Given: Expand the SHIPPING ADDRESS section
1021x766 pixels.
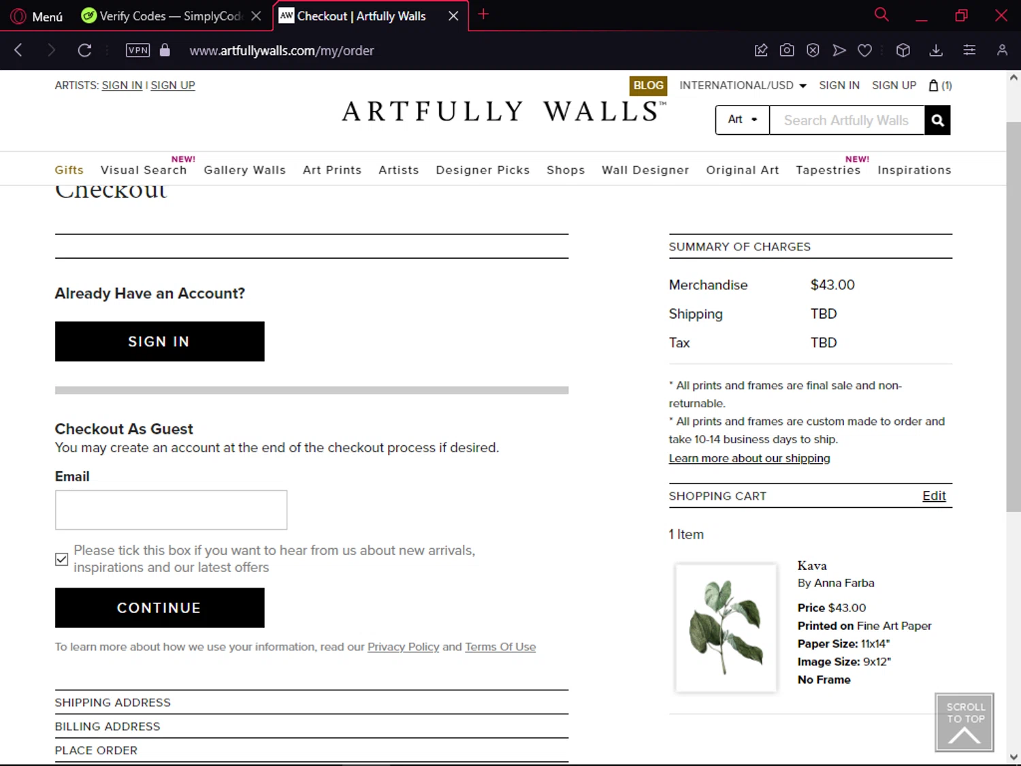Looking at the screenshot, I should tap(312, 702).
